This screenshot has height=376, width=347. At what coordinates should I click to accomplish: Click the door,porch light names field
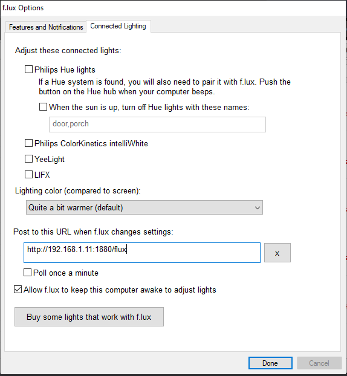157,124
